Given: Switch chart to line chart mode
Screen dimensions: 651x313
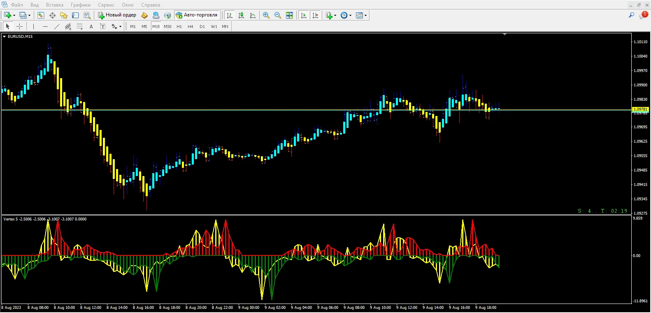Looking at the screenshot, I should (x=253, y=15).
